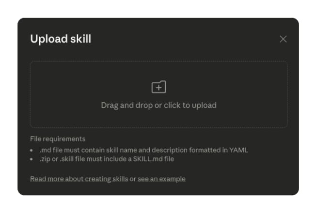
Task: Click the folder-plus upload icon
Action: point(158,87)
